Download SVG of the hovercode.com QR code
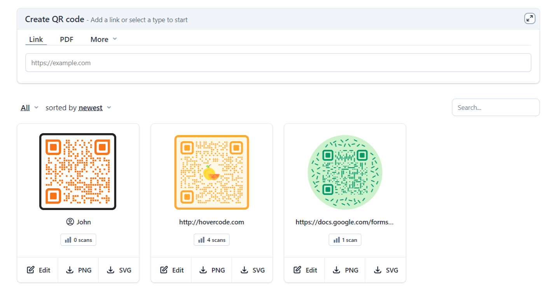 252,270
